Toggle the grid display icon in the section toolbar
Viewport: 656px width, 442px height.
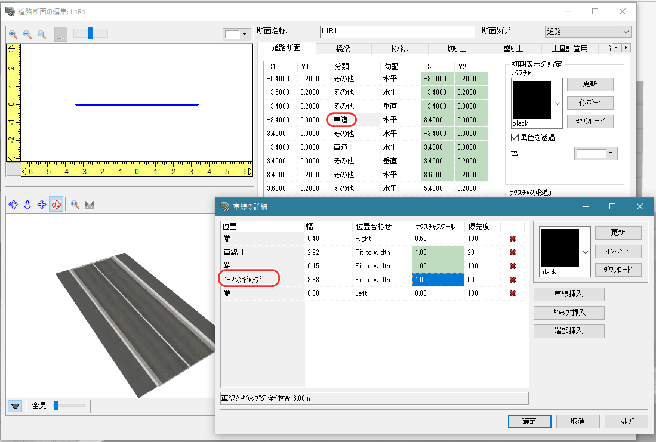[x=61, y=34]
